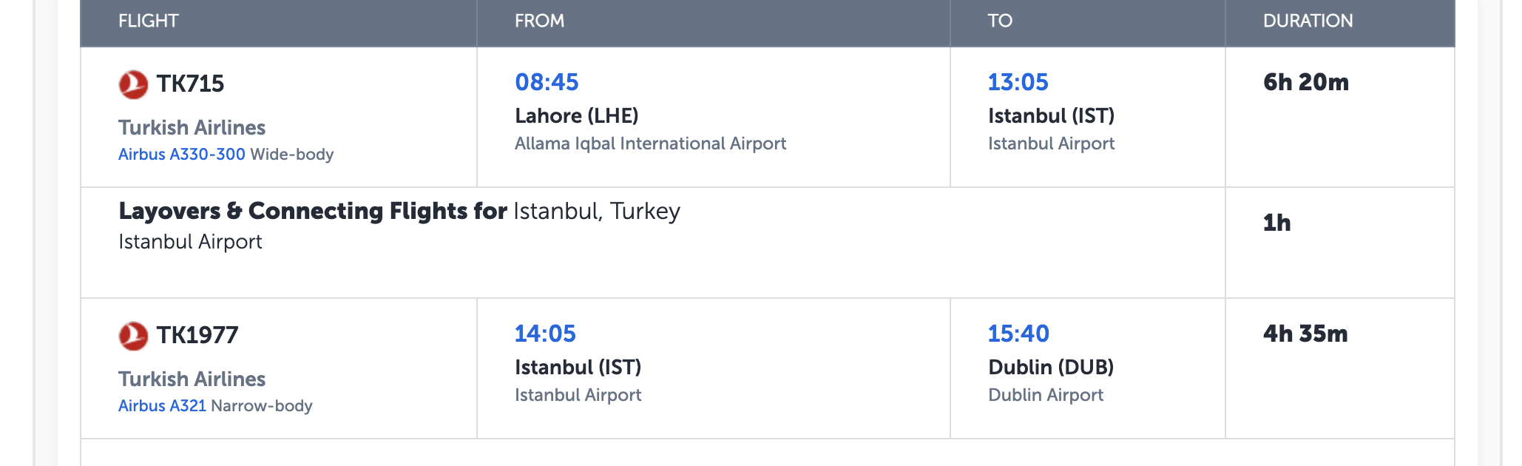This screenshot has height=466, width=1522.
Task: Click flight number TK1977
Action: click(x=197, y=335)
